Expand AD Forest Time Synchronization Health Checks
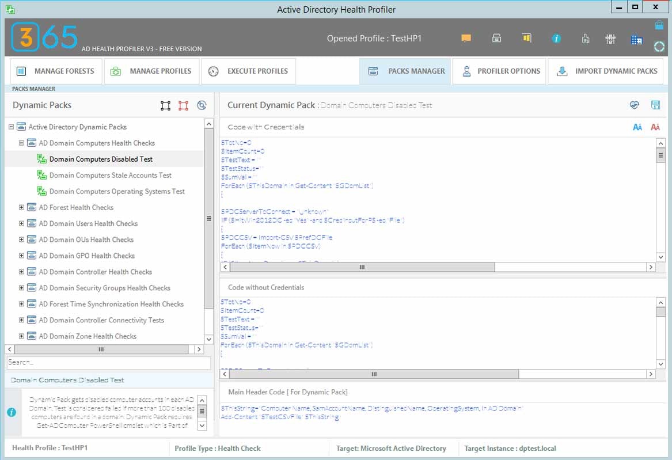The height and width of the screenshot is (460, 672). click(x=21, y=304)
